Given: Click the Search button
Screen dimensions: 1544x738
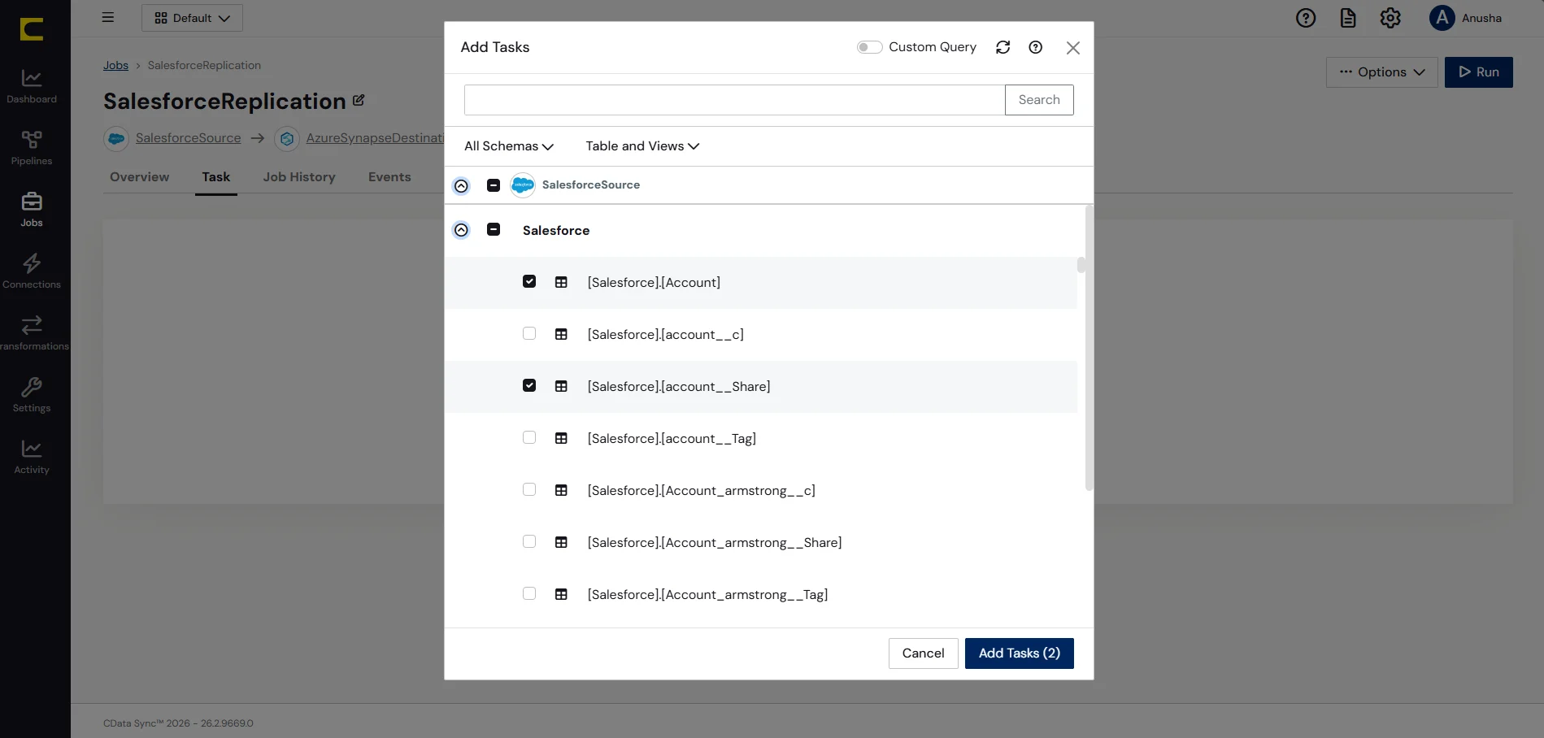Looking at the screenshot, I should tap(1039, 100).
